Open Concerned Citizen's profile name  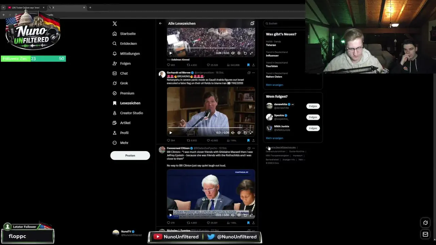pyautogui.click(x=178, y=148)
